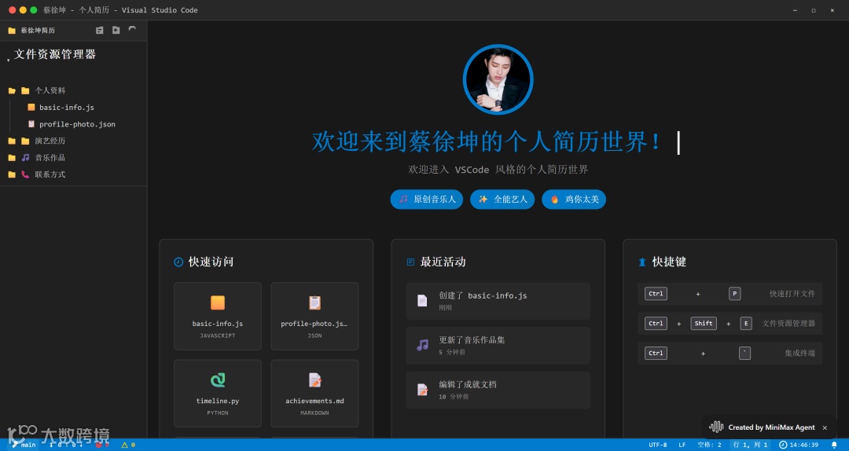Select the 更新了音乐作品集 activity entry
The width and height of the screenshot is (849, 451).
498,346
